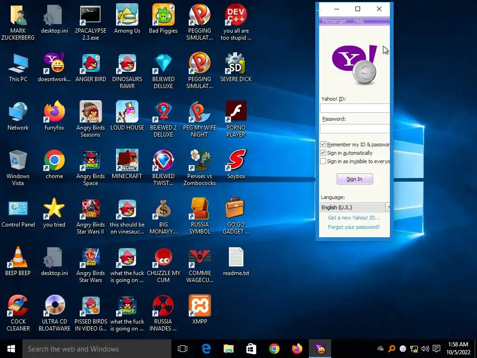Expand the Language dropdown

(x=388, y=207)
